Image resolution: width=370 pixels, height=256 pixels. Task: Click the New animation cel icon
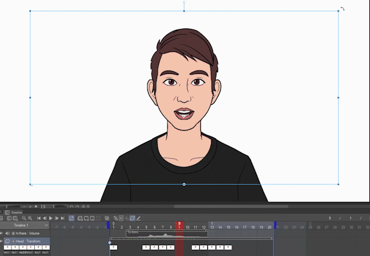click(86, 218)
